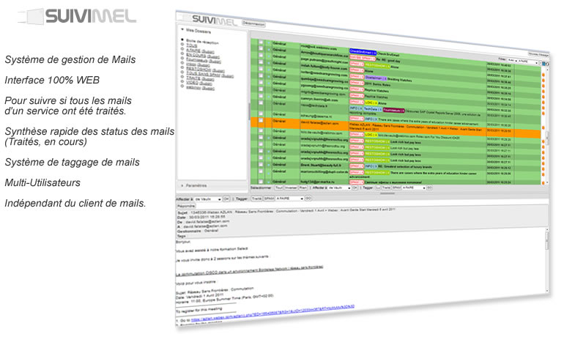The width and height of the screenshot is (564, 337).
Task: Click the Répondre button
Action: coord(186,206)
